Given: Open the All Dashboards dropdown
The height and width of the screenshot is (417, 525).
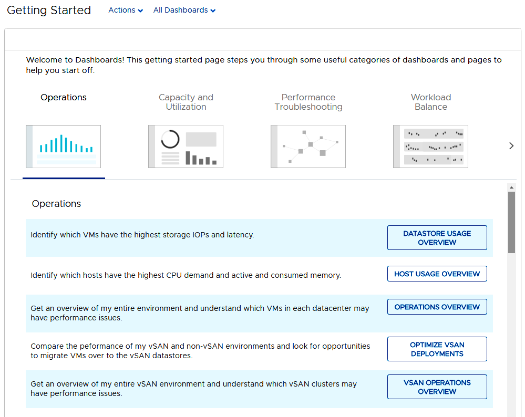Looking at the screenshot, I should coord(184,11).
